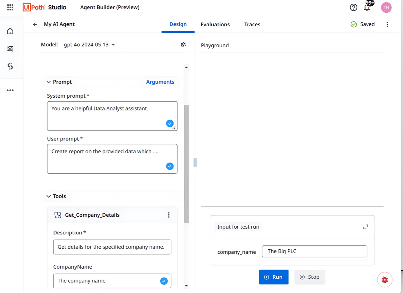Open the help question mark icon
This screenshot has height=293, width=403.
pos(353,7)
